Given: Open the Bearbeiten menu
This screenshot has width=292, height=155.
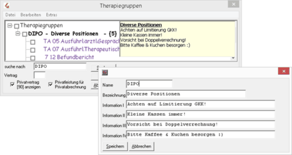Looking at the screenshot, I should tap(31, 15).
